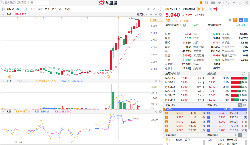
Task: Click help icon beside 逐笔交易
Action: 178,73
